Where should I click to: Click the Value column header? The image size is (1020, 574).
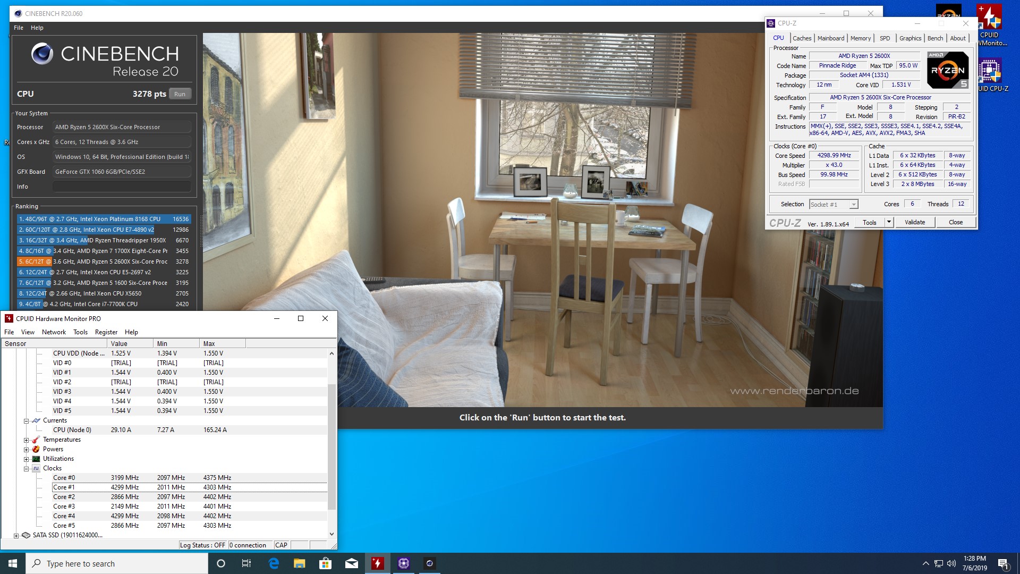130,344
